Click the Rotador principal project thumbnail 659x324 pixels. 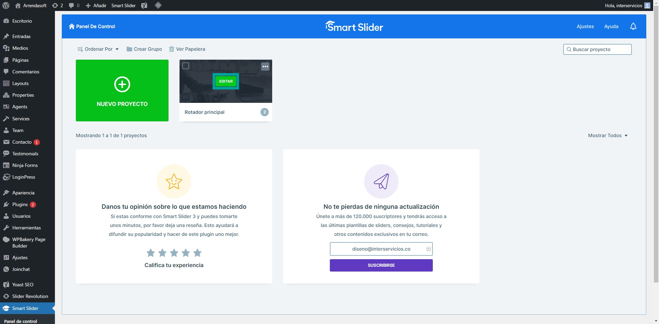226,81
